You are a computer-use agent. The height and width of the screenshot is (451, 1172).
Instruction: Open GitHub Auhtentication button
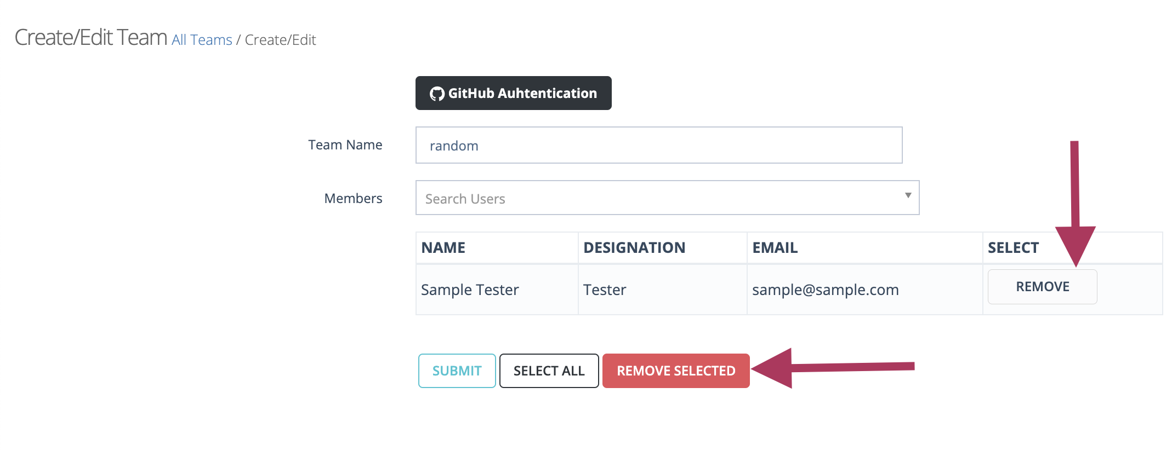click(x=513, y=93)
